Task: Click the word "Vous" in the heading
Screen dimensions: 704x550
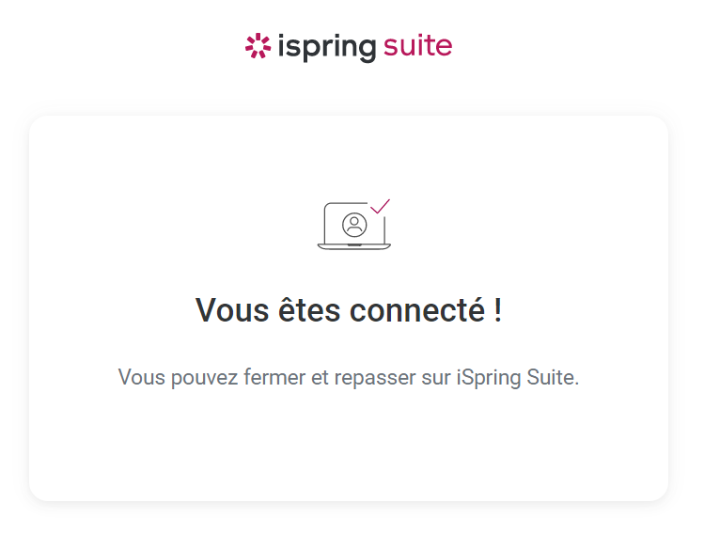Action: coord(231,310)
